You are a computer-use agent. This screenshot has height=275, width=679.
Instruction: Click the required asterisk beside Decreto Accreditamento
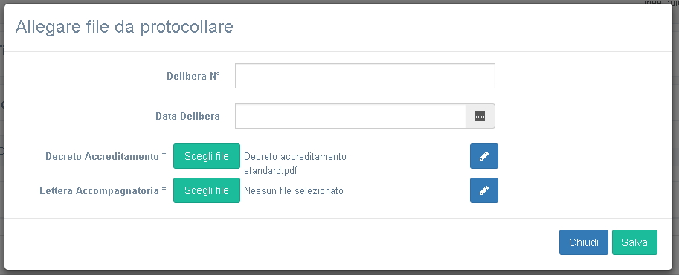tap(164, 155)
